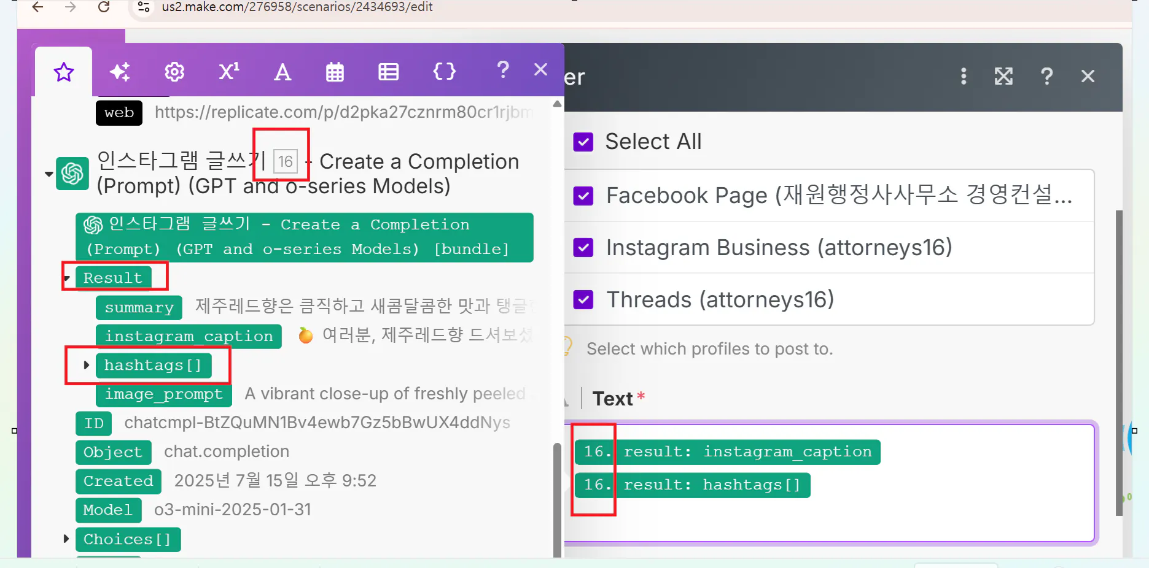Insert the Object variable pill
This screenshot has height=568, width=1149.
[113, 452]
